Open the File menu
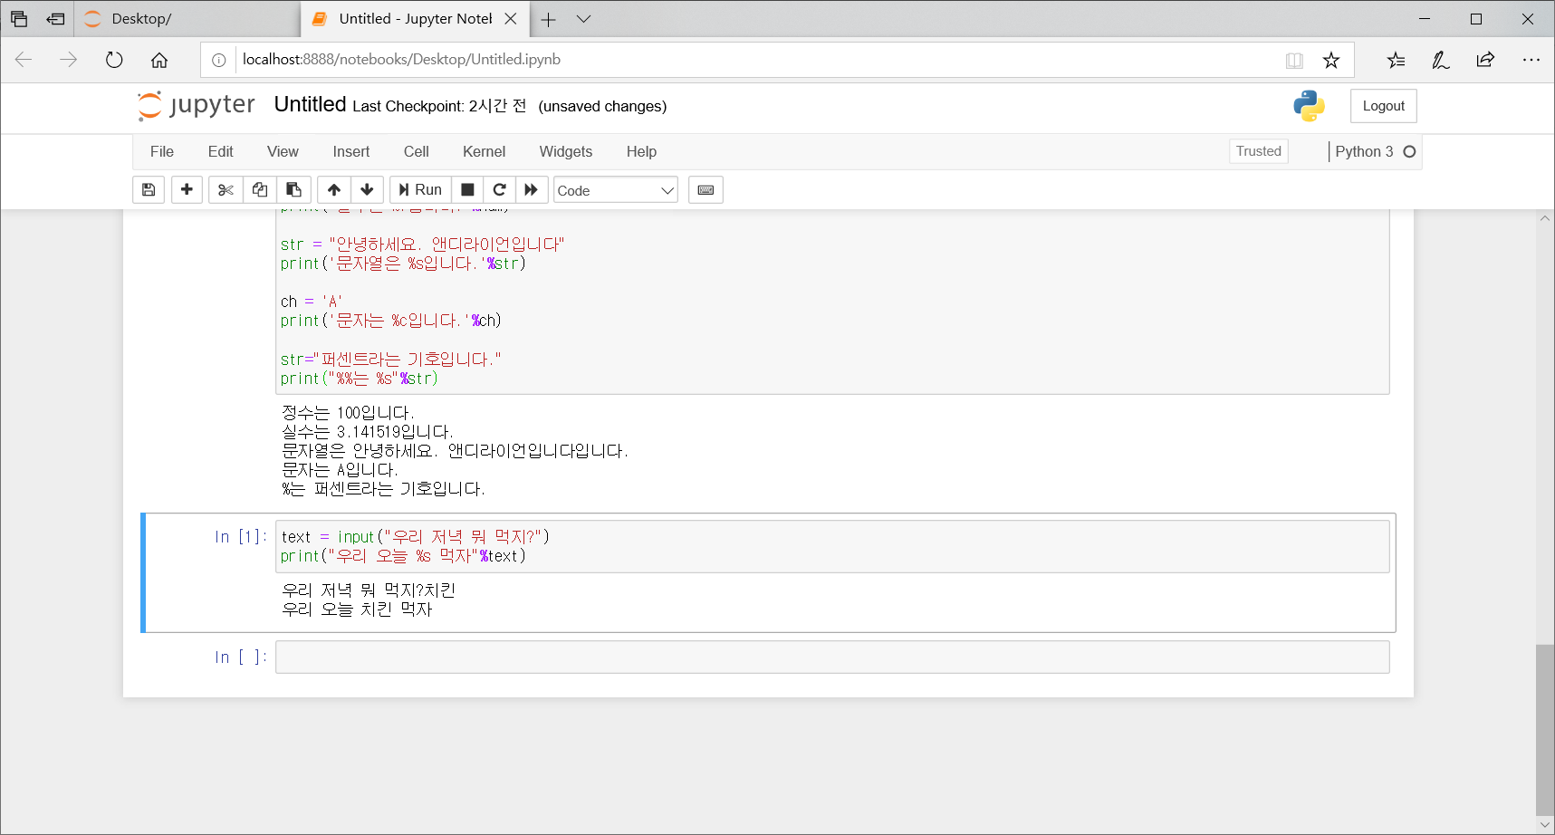1555x835 pixels. pos(162,151)
